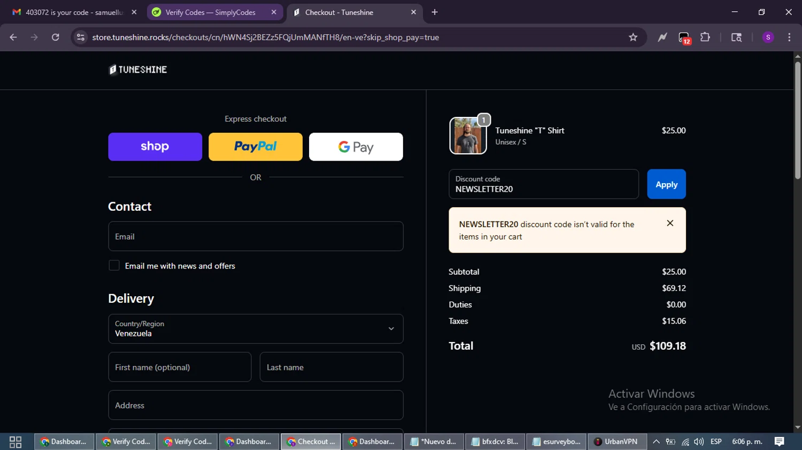
Task: View site information icon in address bar
Action: tap(81, 37)
